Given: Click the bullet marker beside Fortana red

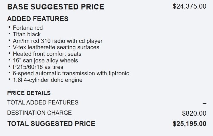Looking at the screenshot, I should [10, 27].
